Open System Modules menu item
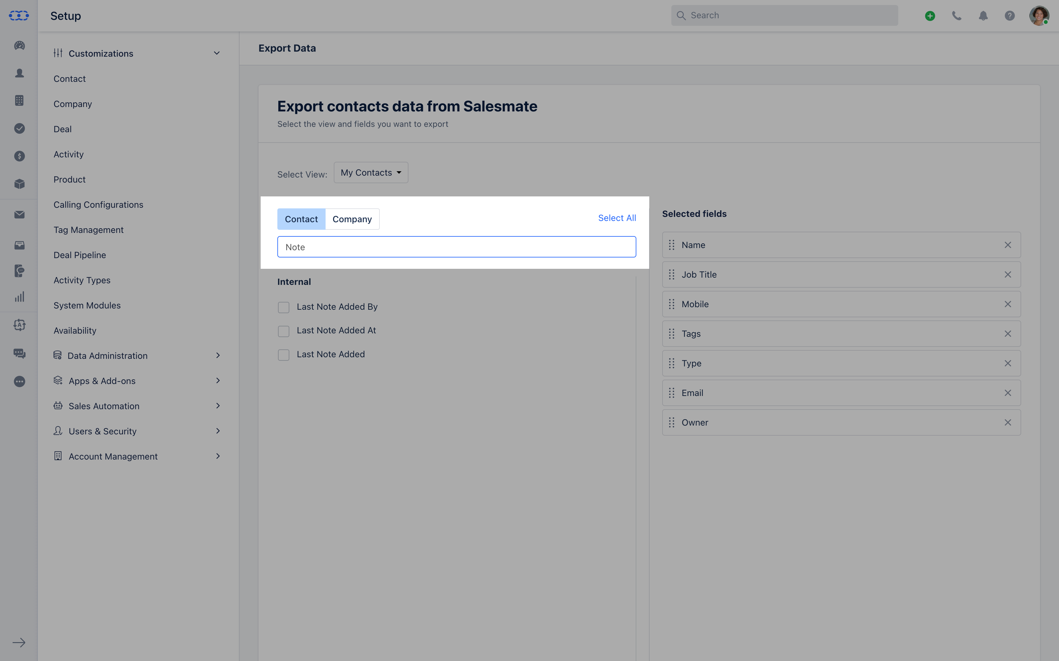The image size is (1059, 661). click(87, 305)
